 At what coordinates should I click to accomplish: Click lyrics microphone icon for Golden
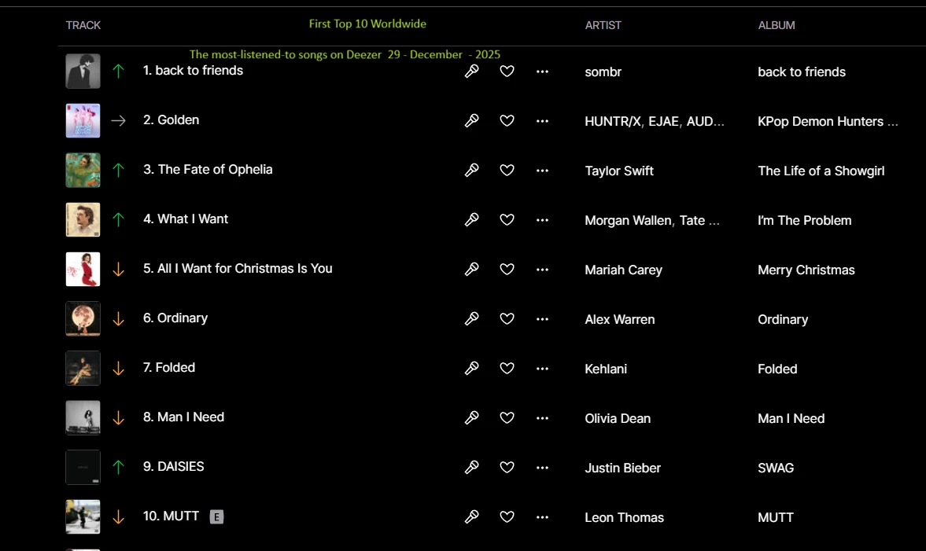[x=472, y=121]
